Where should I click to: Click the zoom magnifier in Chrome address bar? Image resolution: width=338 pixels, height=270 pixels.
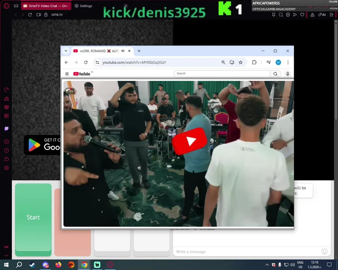223,63
